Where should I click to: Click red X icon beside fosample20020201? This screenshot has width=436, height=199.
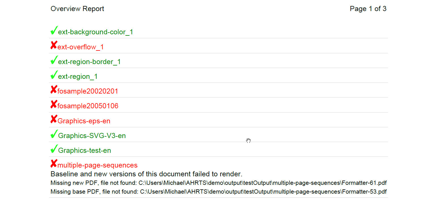tap(54, 90)
